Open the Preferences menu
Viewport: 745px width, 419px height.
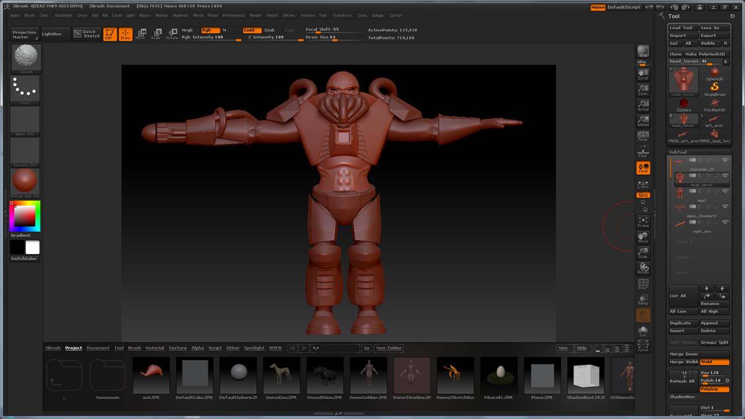click(x=233, y=16)
